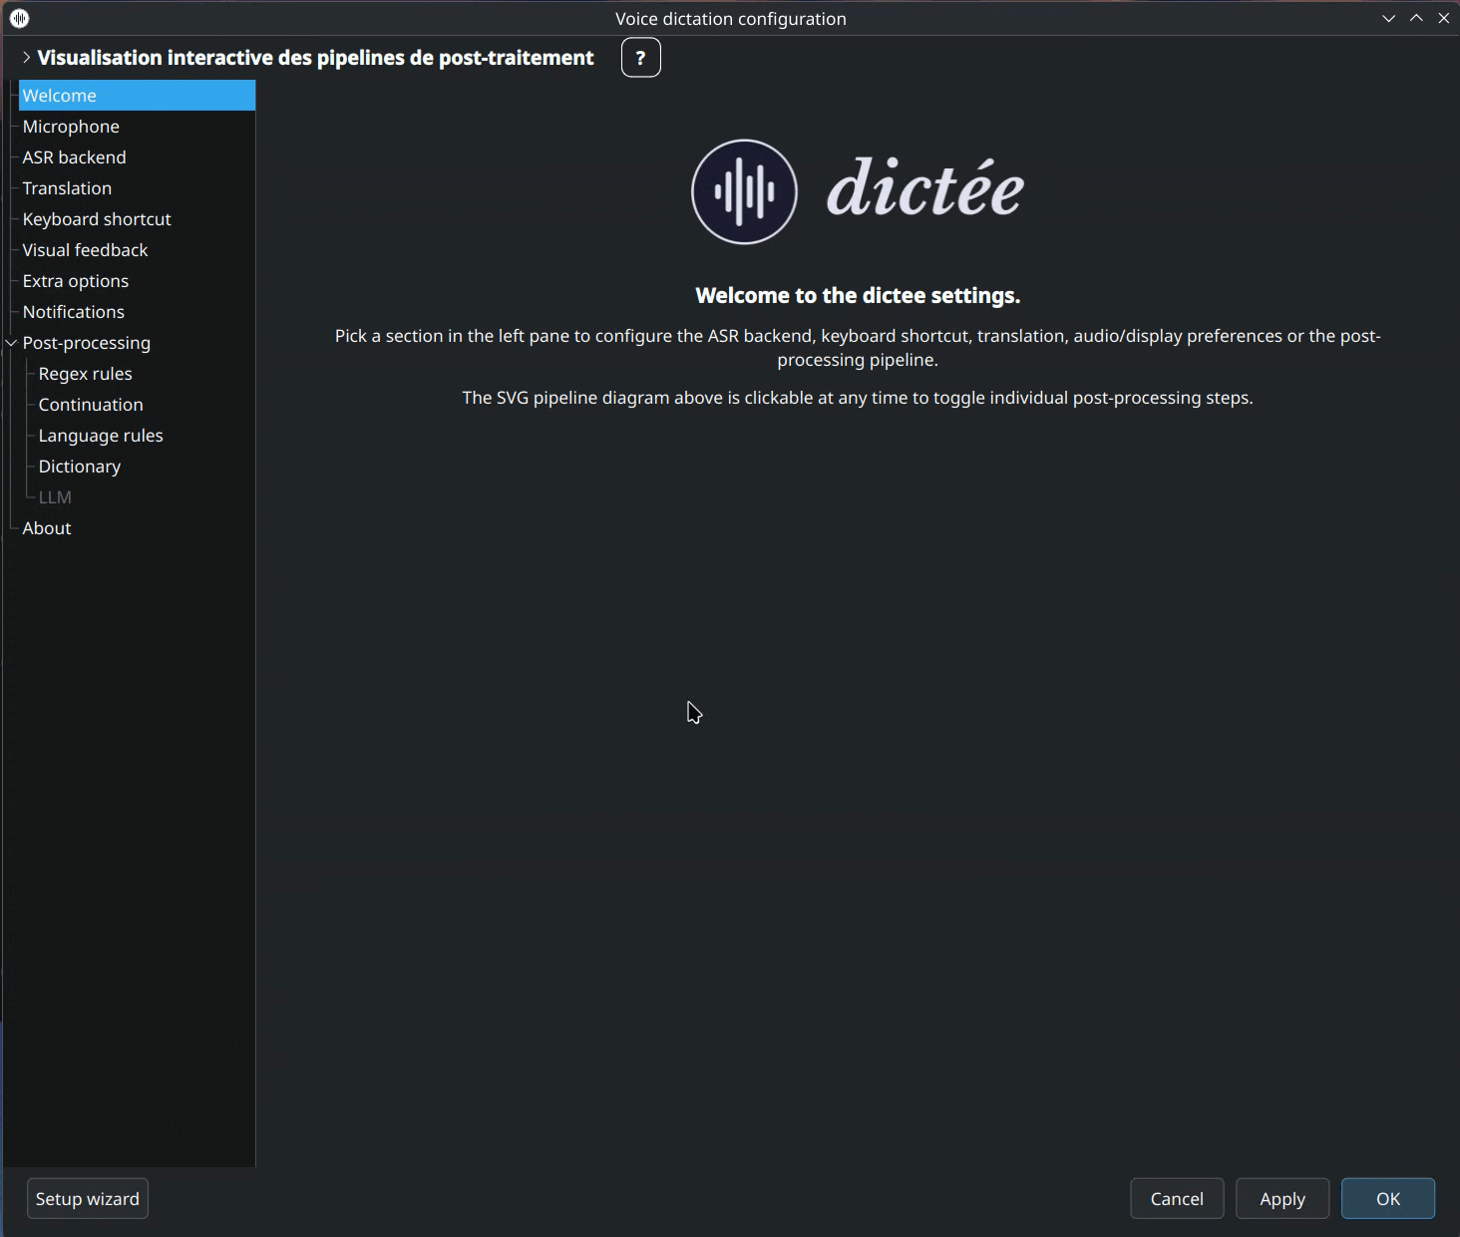1460x1237 pixels.
Task: Apply the configuration changes
Action: point(1282,1198)
